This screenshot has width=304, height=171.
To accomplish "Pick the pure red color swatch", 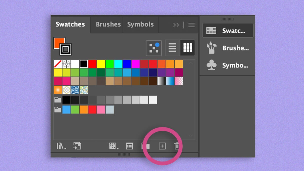I will 92,64.
